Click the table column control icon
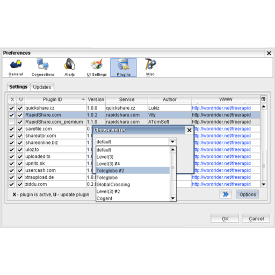The image size is (275, 275). point(263,99)
